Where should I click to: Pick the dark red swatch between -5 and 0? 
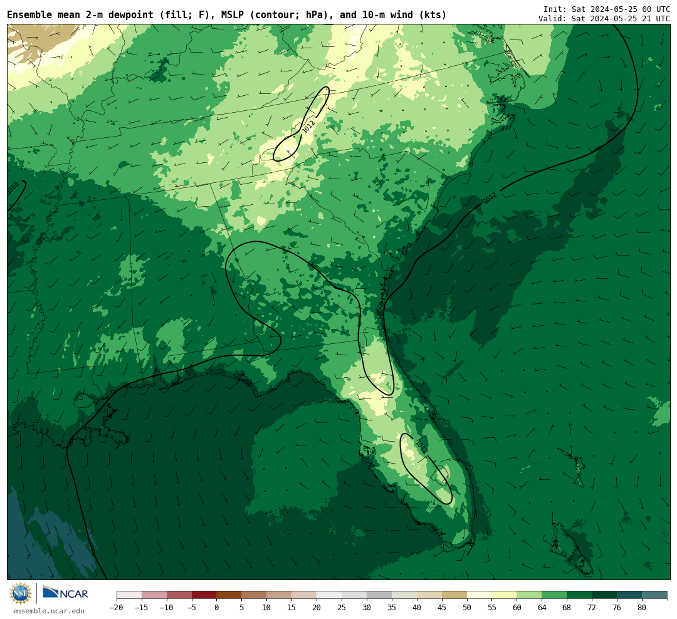tap(204, 595)
